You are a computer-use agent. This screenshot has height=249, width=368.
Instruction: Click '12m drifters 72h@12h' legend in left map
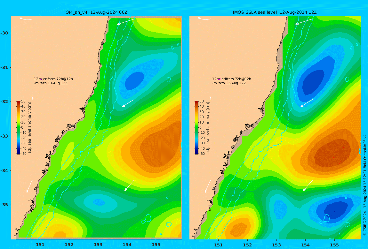[x=53, y=79]
